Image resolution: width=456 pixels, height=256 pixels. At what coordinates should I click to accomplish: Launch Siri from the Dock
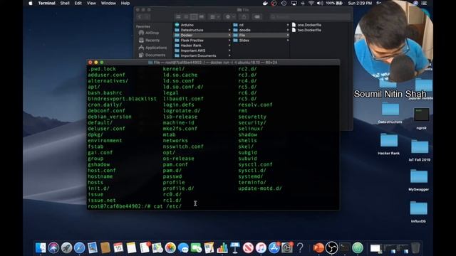[x=53, y=248]
